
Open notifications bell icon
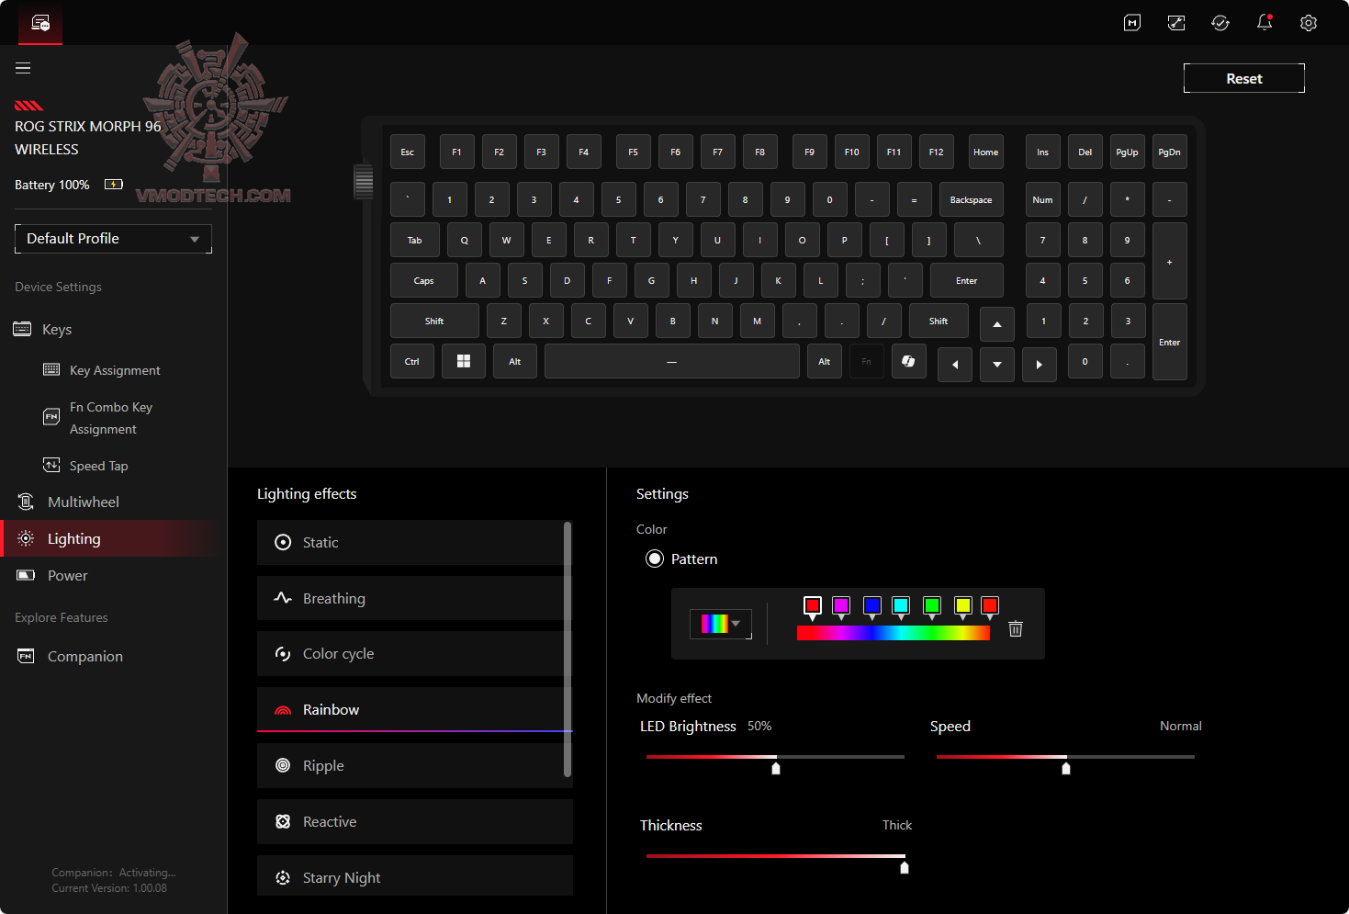coord(1265,22)
